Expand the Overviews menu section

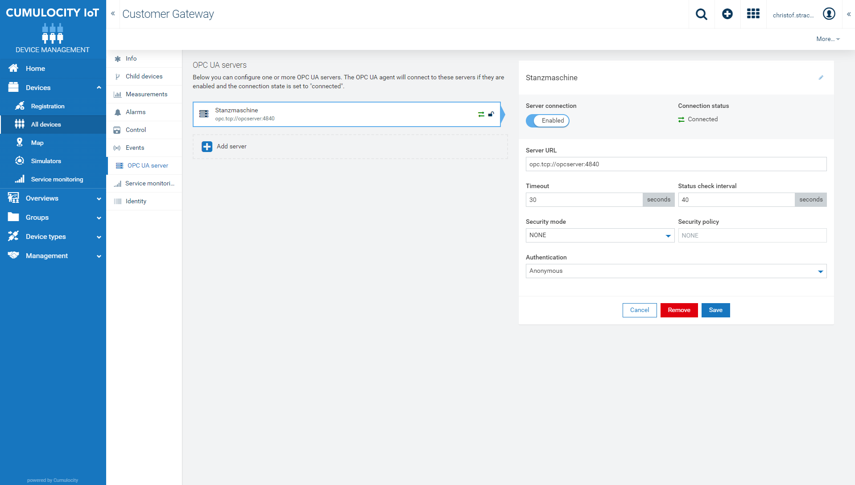click(99, 199)
